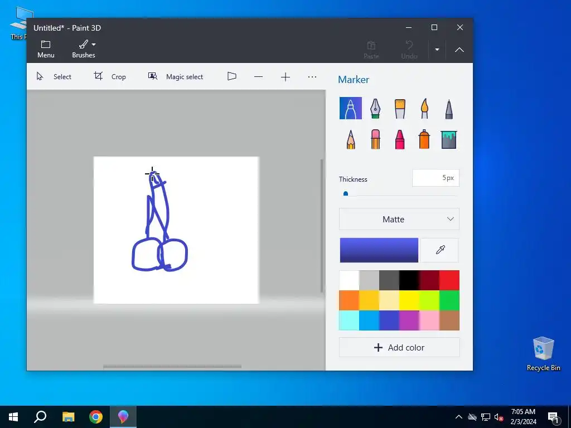Zoom out with the minus icon

click(x=259, y=77)
